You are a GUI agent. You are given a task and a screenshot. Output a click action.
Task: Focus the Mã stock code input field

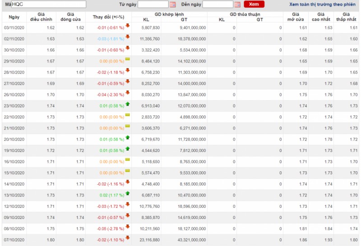[x=48, y=4]
